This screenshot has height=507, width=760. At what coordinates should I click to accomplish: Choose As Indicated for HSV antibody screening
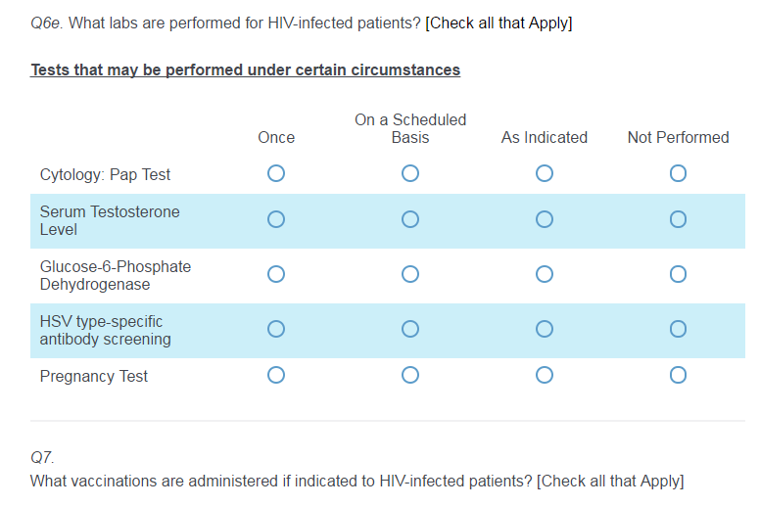545,330
